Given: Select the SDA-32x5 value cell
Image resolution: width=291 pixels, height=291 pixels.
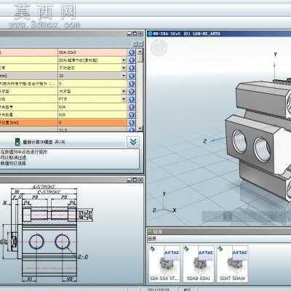Looking at the screenshot, I should point(92,52).
